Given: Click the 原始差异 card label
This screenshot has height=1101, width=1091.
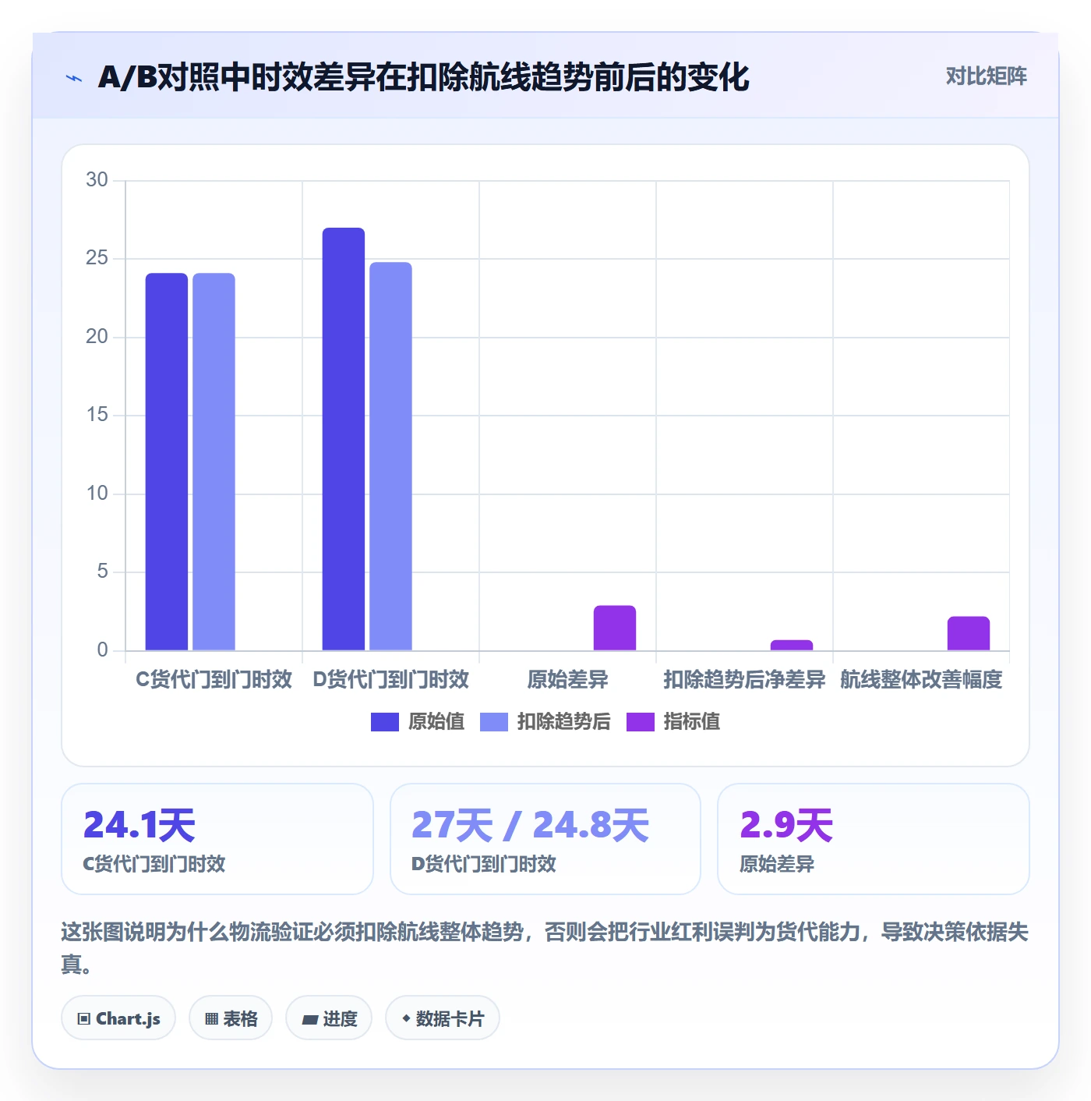Looking at the screenshot, I should 777,864.
